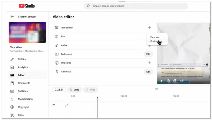Click the Comments icon
Screen dimensions: 212x120
(x=12, y=83)
